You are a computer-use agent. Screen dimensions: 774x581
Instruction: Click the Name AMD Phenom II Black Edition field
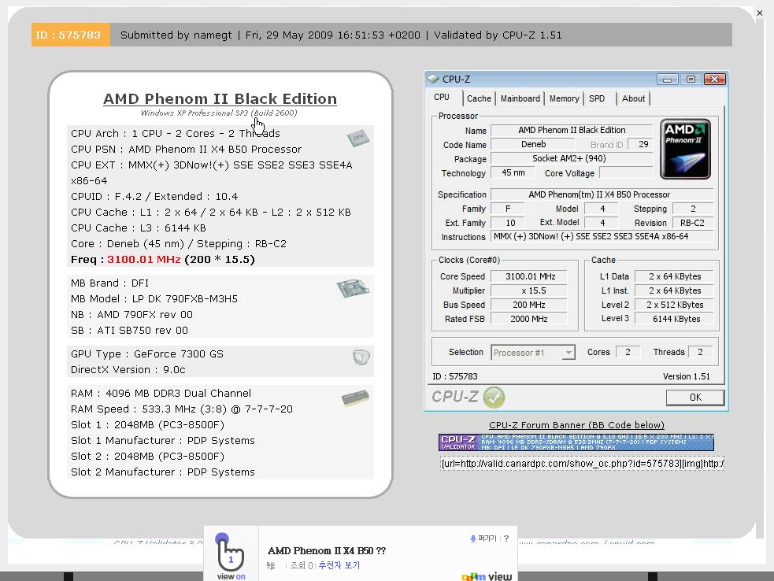pyautogui.click(x=572, y=131)
